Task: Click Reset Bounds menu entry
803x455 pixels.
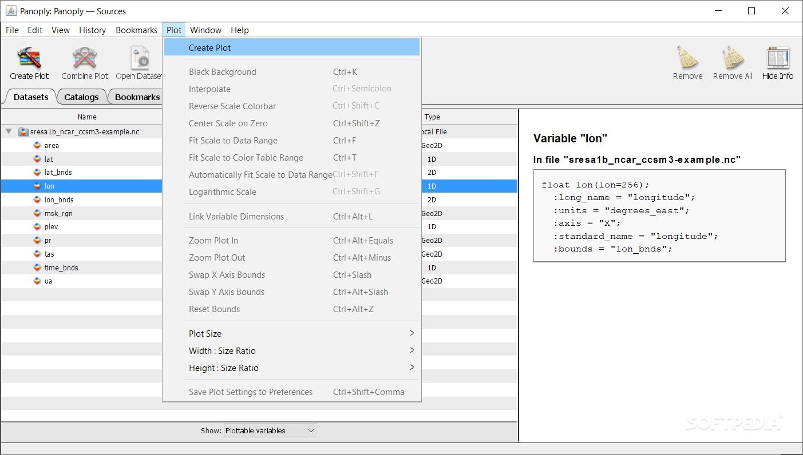Action: (292, 309)
